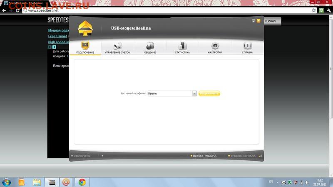Minimize the USB-модем Beeline window
333x187 pixels.
point(253,21)
